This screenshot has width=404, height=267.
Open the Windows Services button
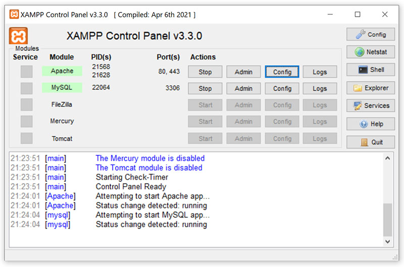click(371, 106)
